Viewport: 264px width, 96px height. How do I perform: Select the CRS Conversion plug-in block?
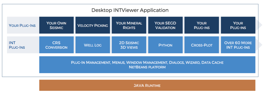tap(56, 45)
